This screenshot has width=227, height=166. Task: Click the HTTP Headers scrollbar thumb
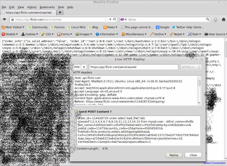point(199,83)
